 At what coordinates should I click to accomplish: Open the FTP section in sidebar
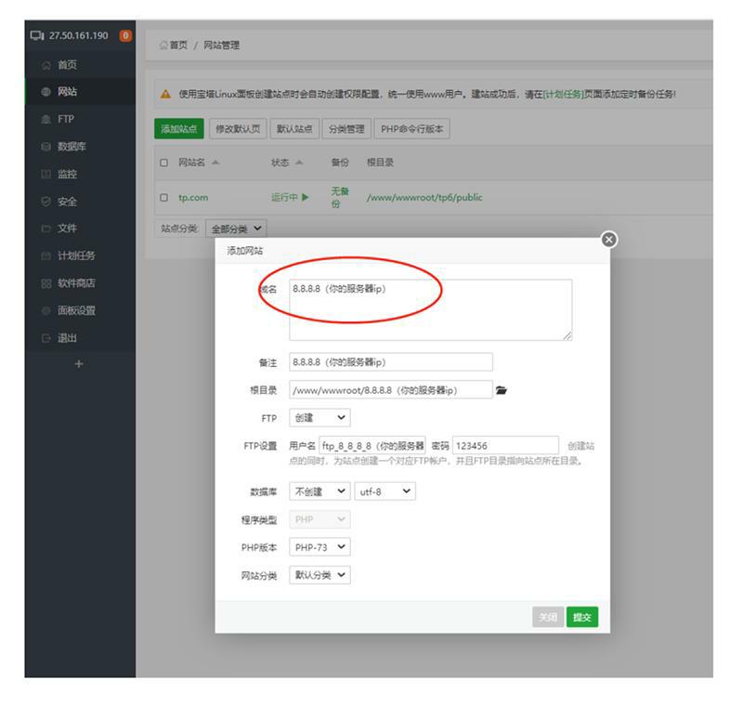pyautogui.click(x=65, y=119)
